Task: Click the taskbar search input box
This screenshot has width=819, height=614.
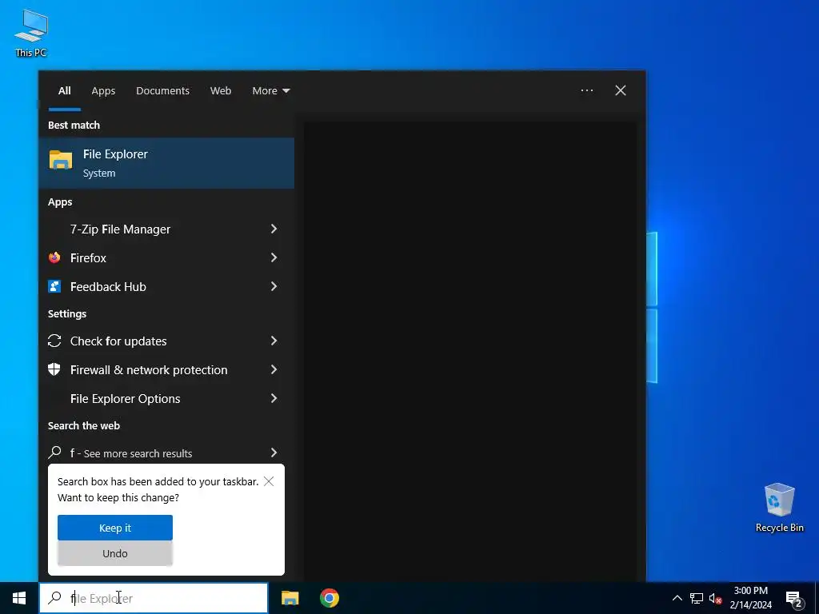Action: point(154,598)
